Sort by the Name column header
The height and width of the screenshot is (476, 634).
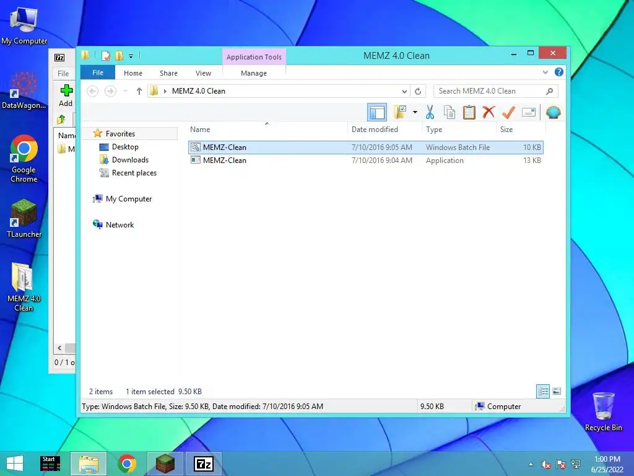(267, 130)
